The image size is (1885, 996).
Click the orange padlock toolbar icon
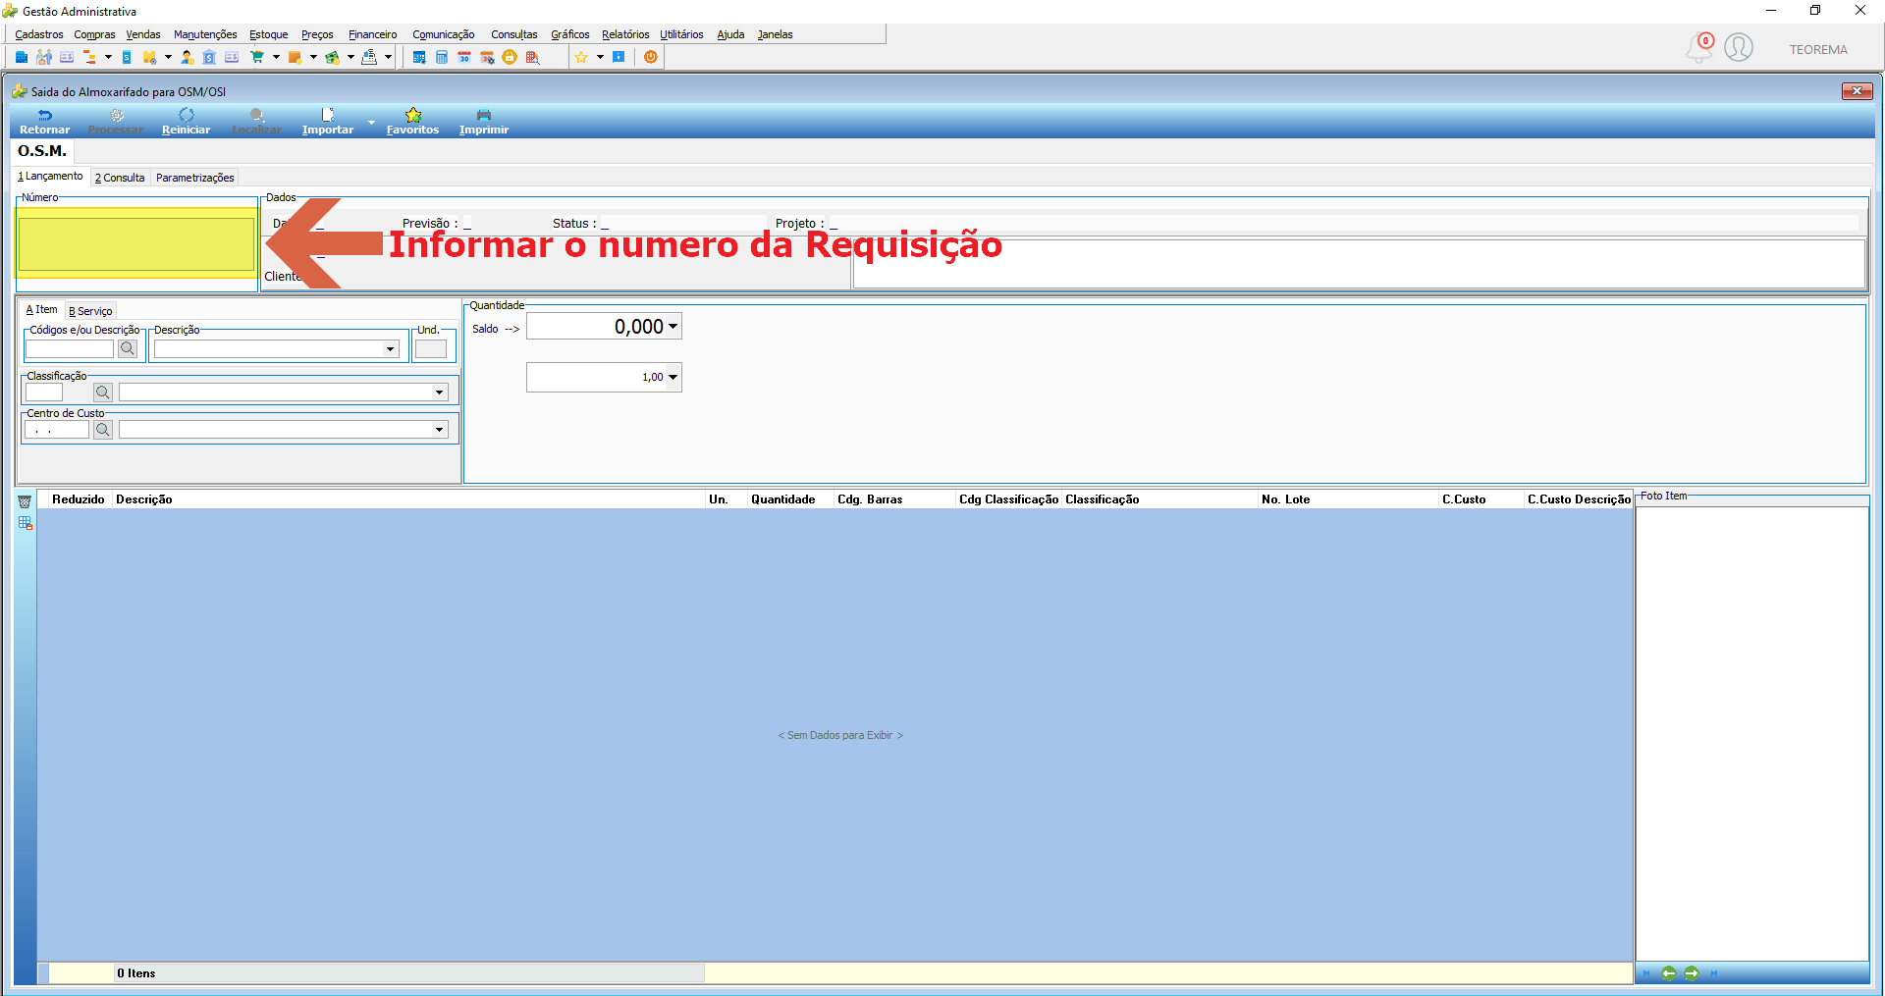pos(510,57)
